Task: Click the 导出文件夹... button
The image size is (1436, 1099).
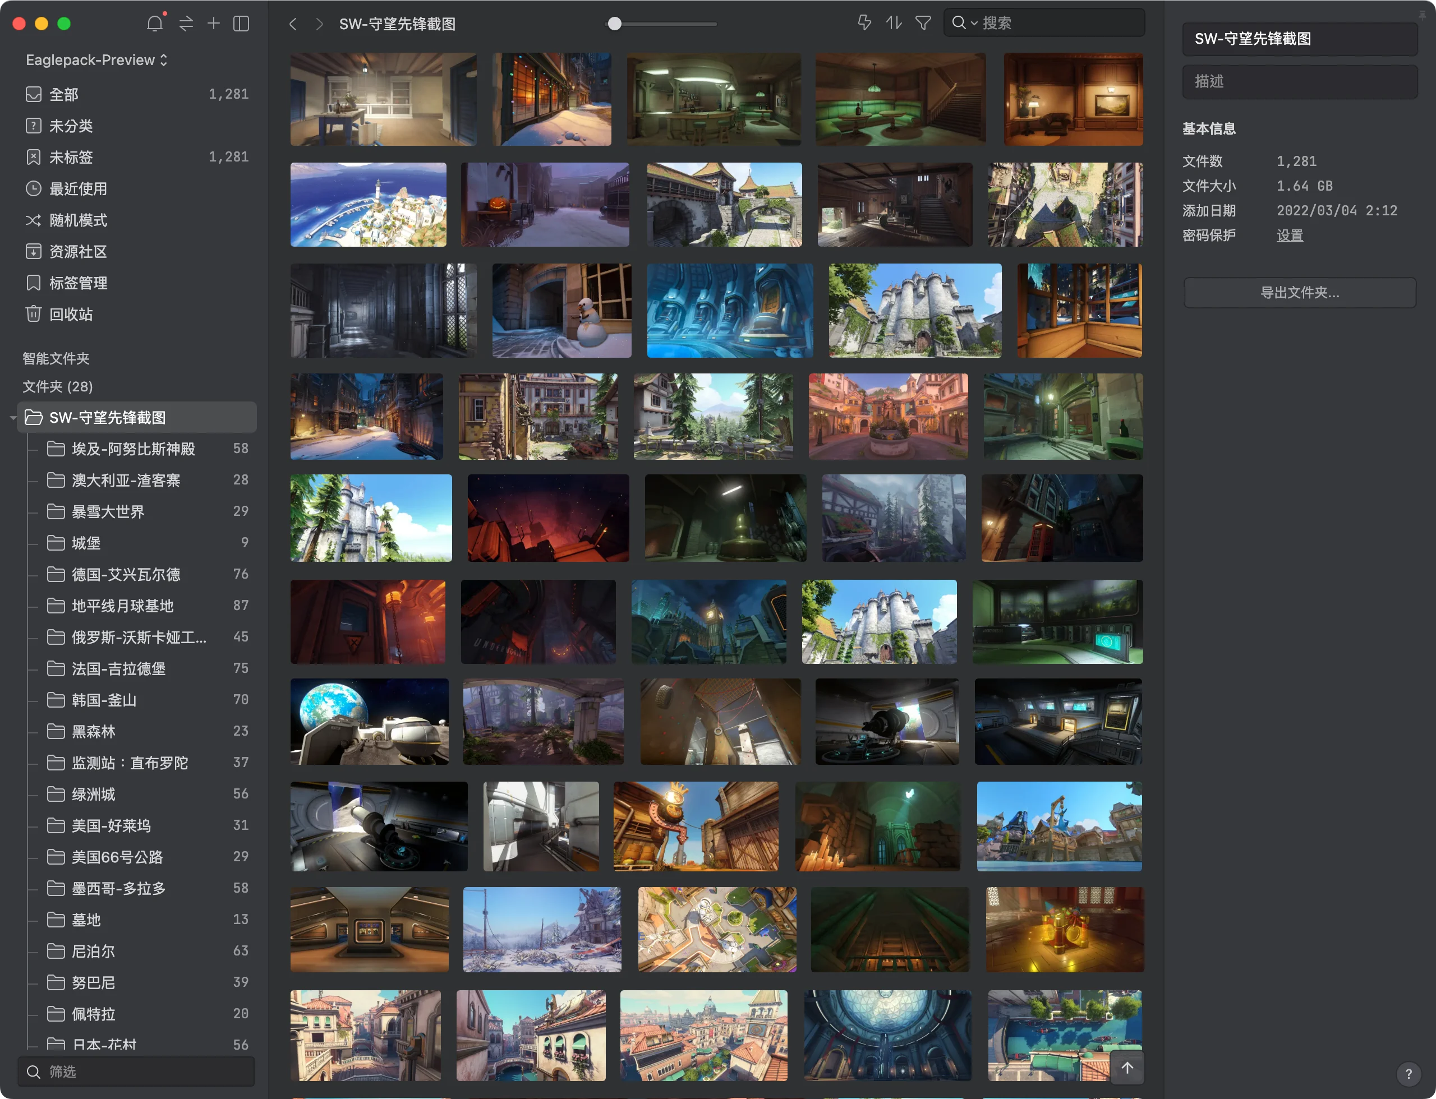Action: tap(1299, 293)
